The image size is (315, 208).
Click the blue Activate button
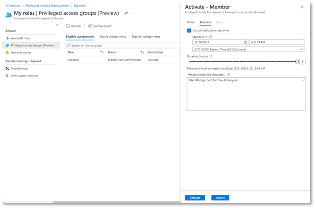[x=195, y=198]
